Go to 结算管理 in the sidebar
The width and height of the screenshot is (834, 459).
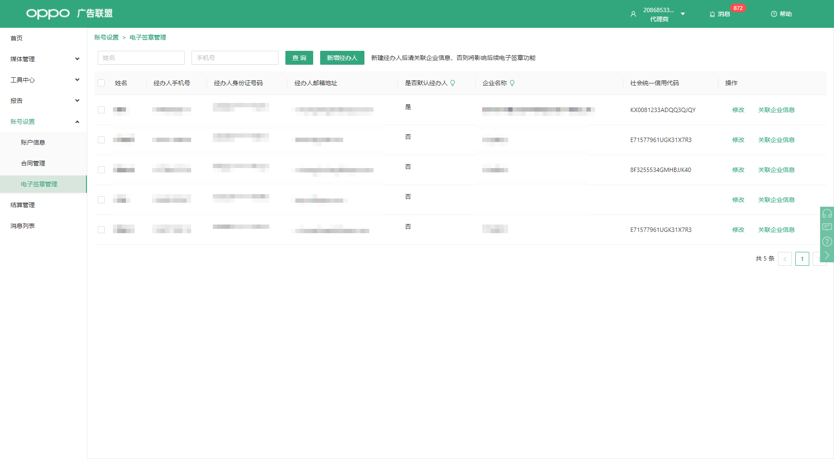pyautogui.click(x=23, y=205)
